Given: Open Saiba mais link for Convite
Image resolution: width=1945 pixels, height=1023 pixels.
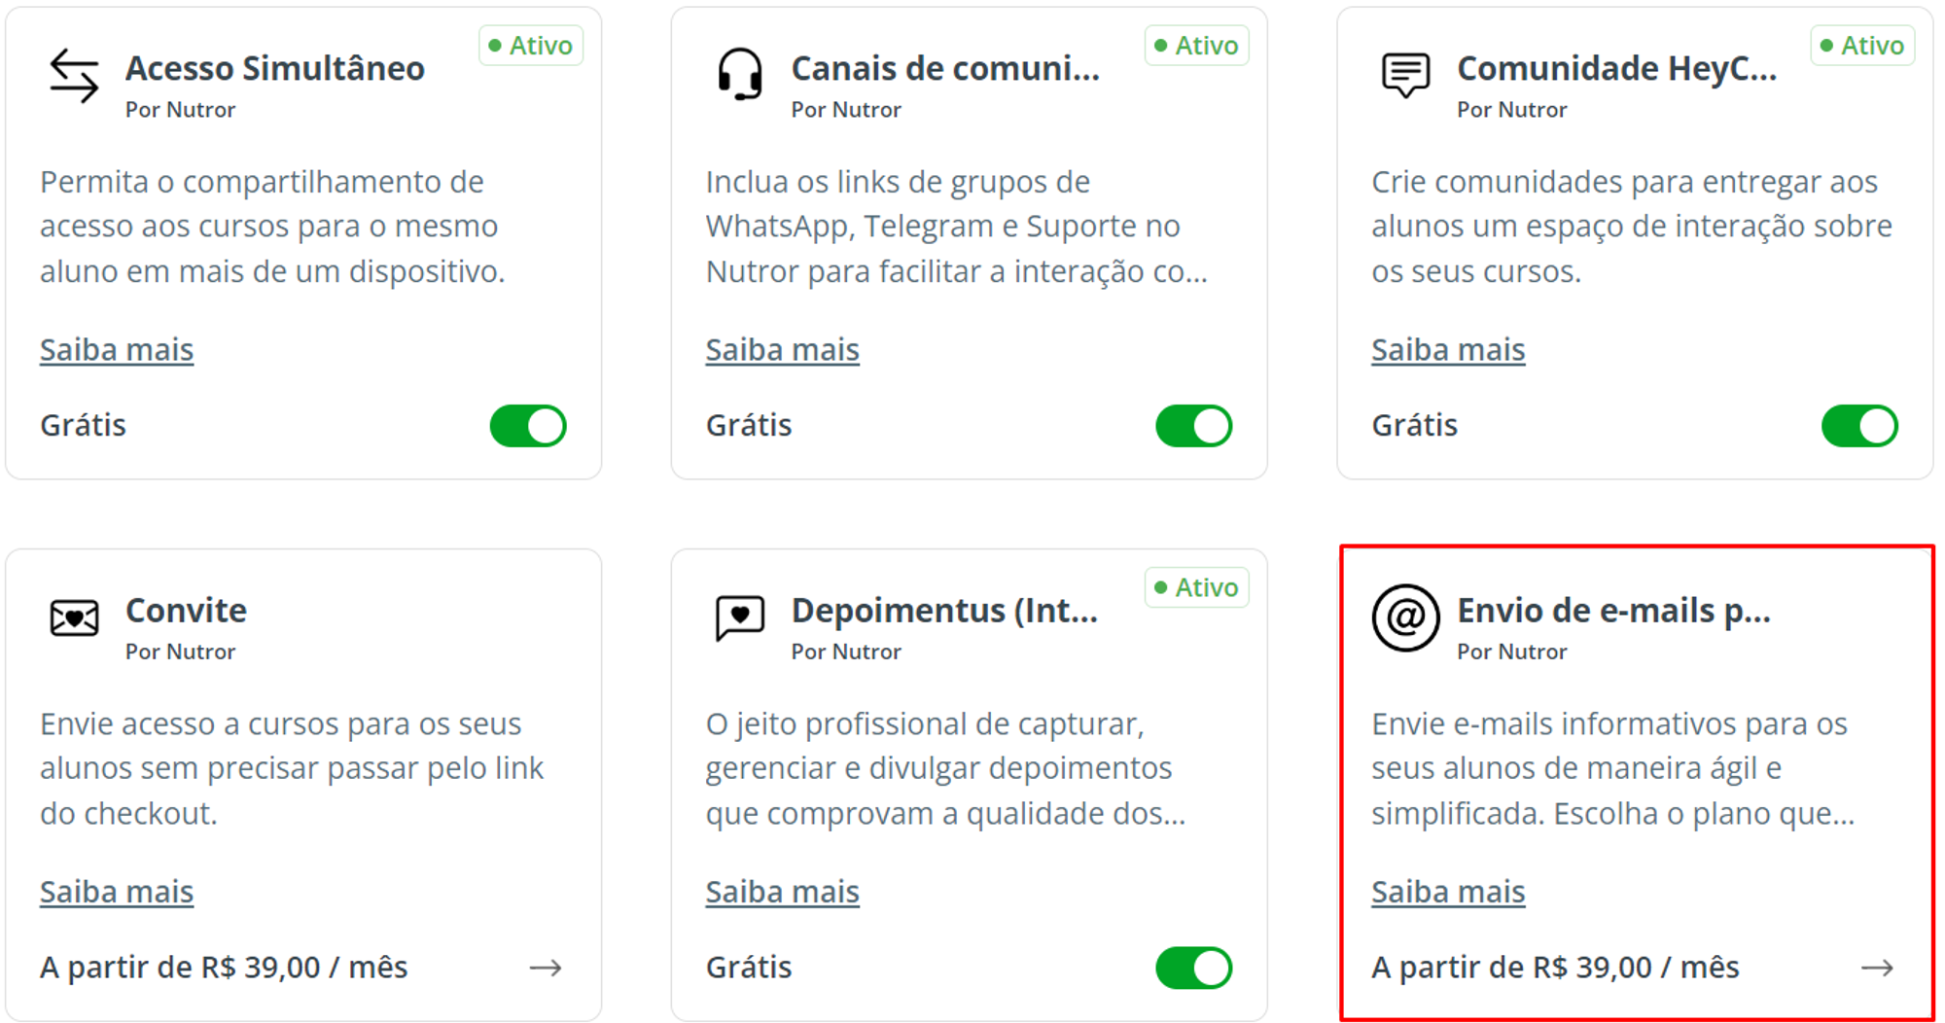Looking at the screenshot, I should [x=117, y=892].
